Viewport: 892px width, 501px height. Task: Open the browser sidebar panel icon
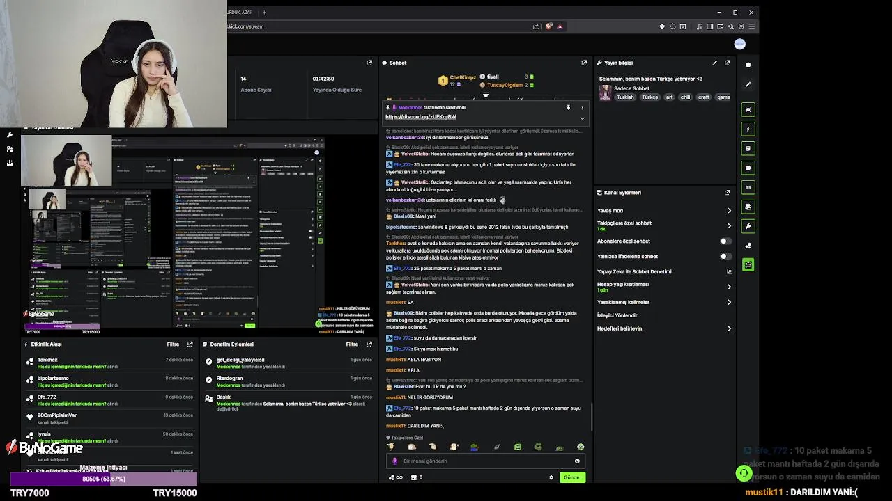click(x=709, y=26)
